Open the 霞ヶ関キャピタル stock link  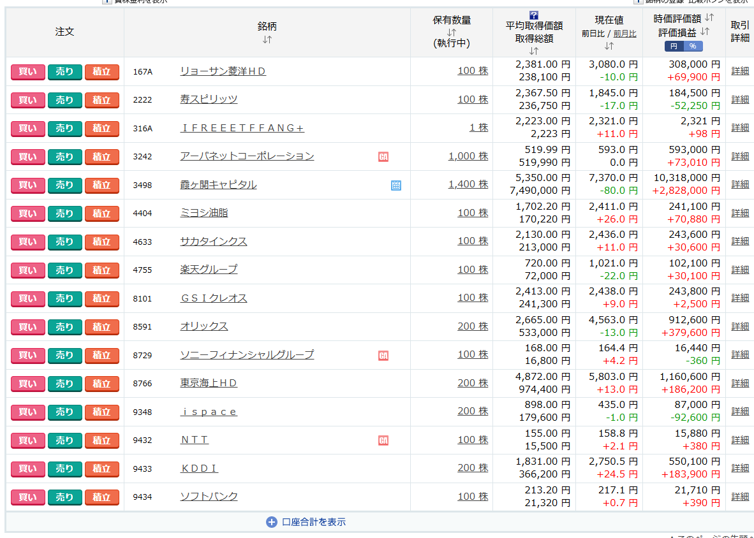coord(218,184)
